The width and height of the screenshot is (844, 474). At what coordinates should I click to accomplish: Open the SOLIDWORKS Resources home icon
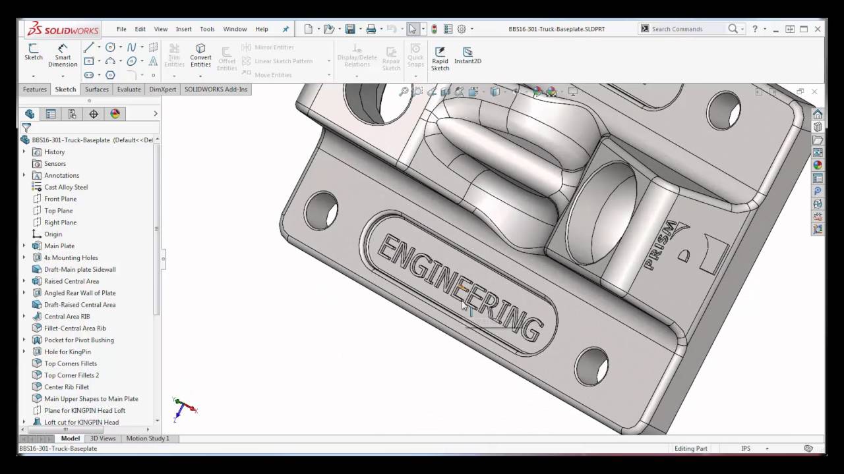click(818, 115)
